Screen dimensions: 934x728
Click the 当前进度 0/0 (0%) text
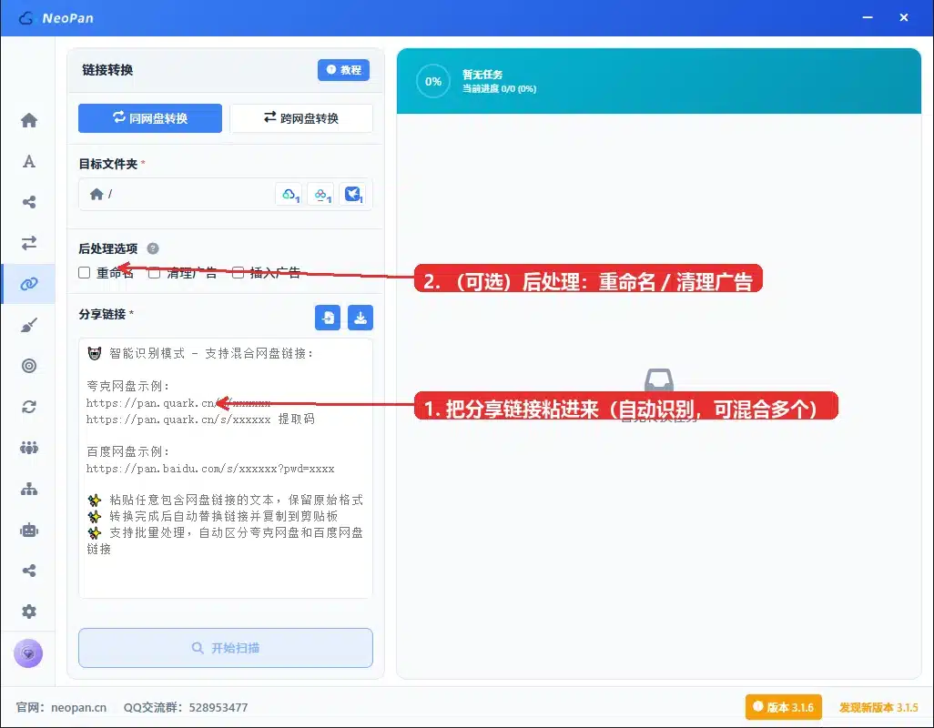[499, 88]
